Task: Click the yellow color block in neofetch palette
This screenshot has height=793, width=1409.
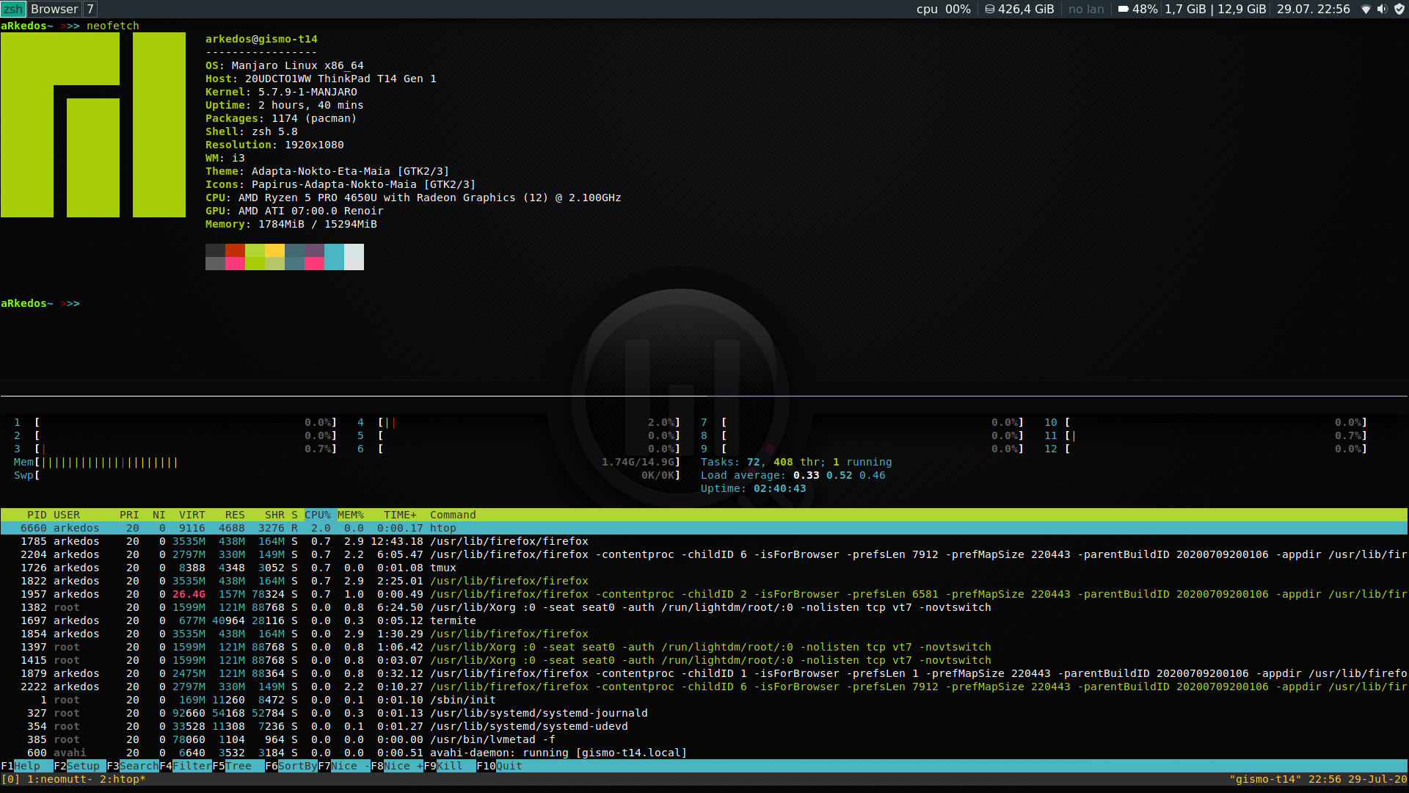Action: [274, 251]
